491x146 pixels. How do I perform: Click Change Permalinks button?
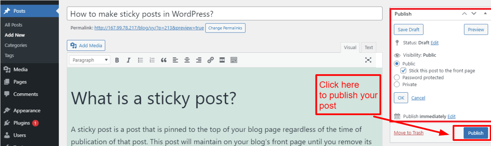225,28
